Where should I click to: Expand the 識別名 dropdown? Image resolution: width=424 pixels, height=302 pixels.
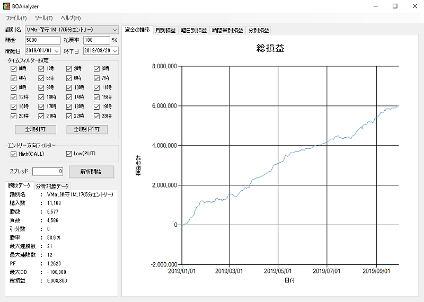pos(114,30)
